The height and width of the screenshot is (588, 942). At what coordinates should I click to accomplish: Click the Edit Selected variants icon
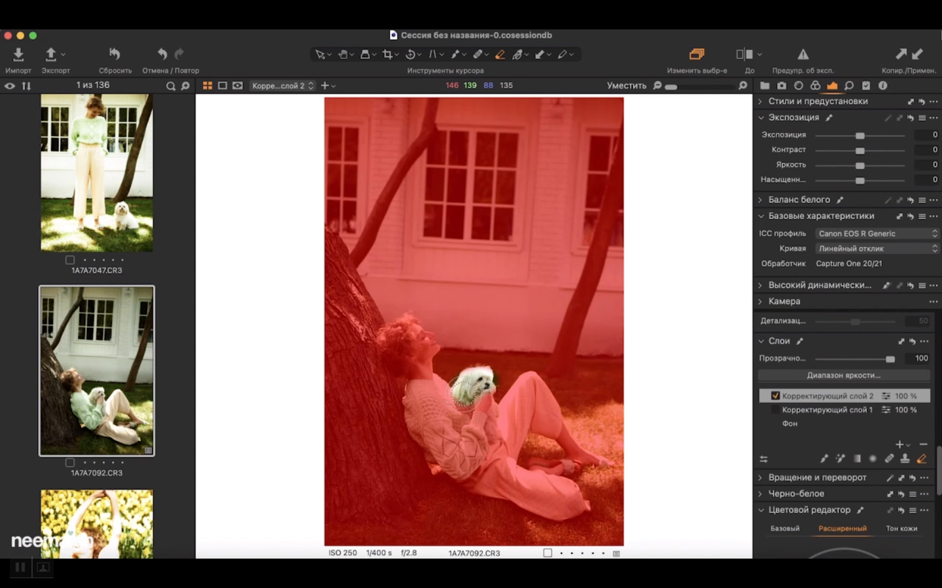[x=697, y=54]
